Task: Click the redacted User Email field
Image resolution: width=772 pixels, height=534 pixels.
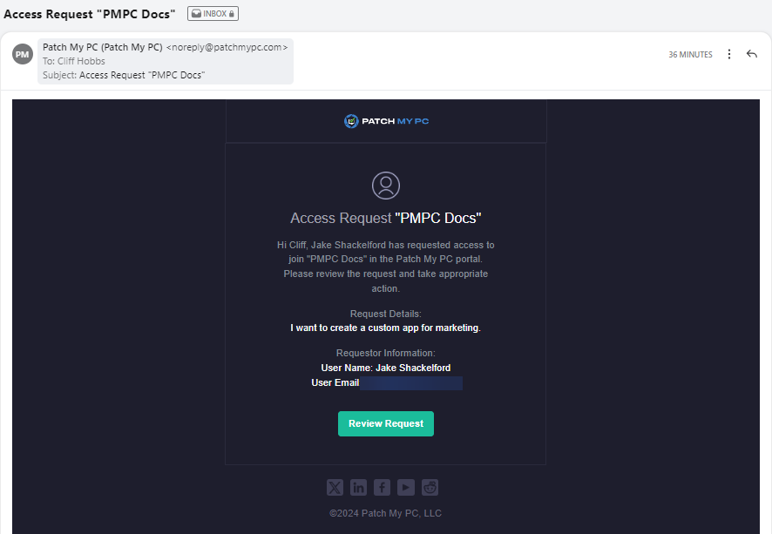Action: click(x=410, y=382)
